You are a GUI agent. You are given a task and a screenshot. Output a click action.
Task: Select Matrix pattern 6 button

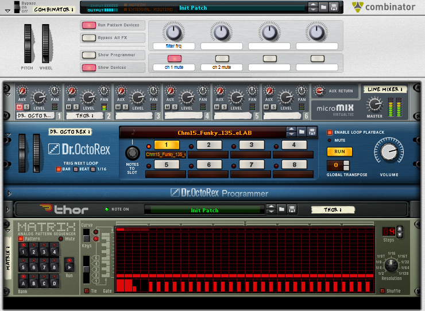click(34, 265)
